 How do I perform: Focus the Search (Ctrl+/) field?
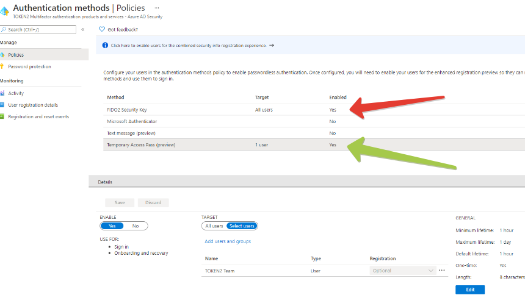point(38,29)
